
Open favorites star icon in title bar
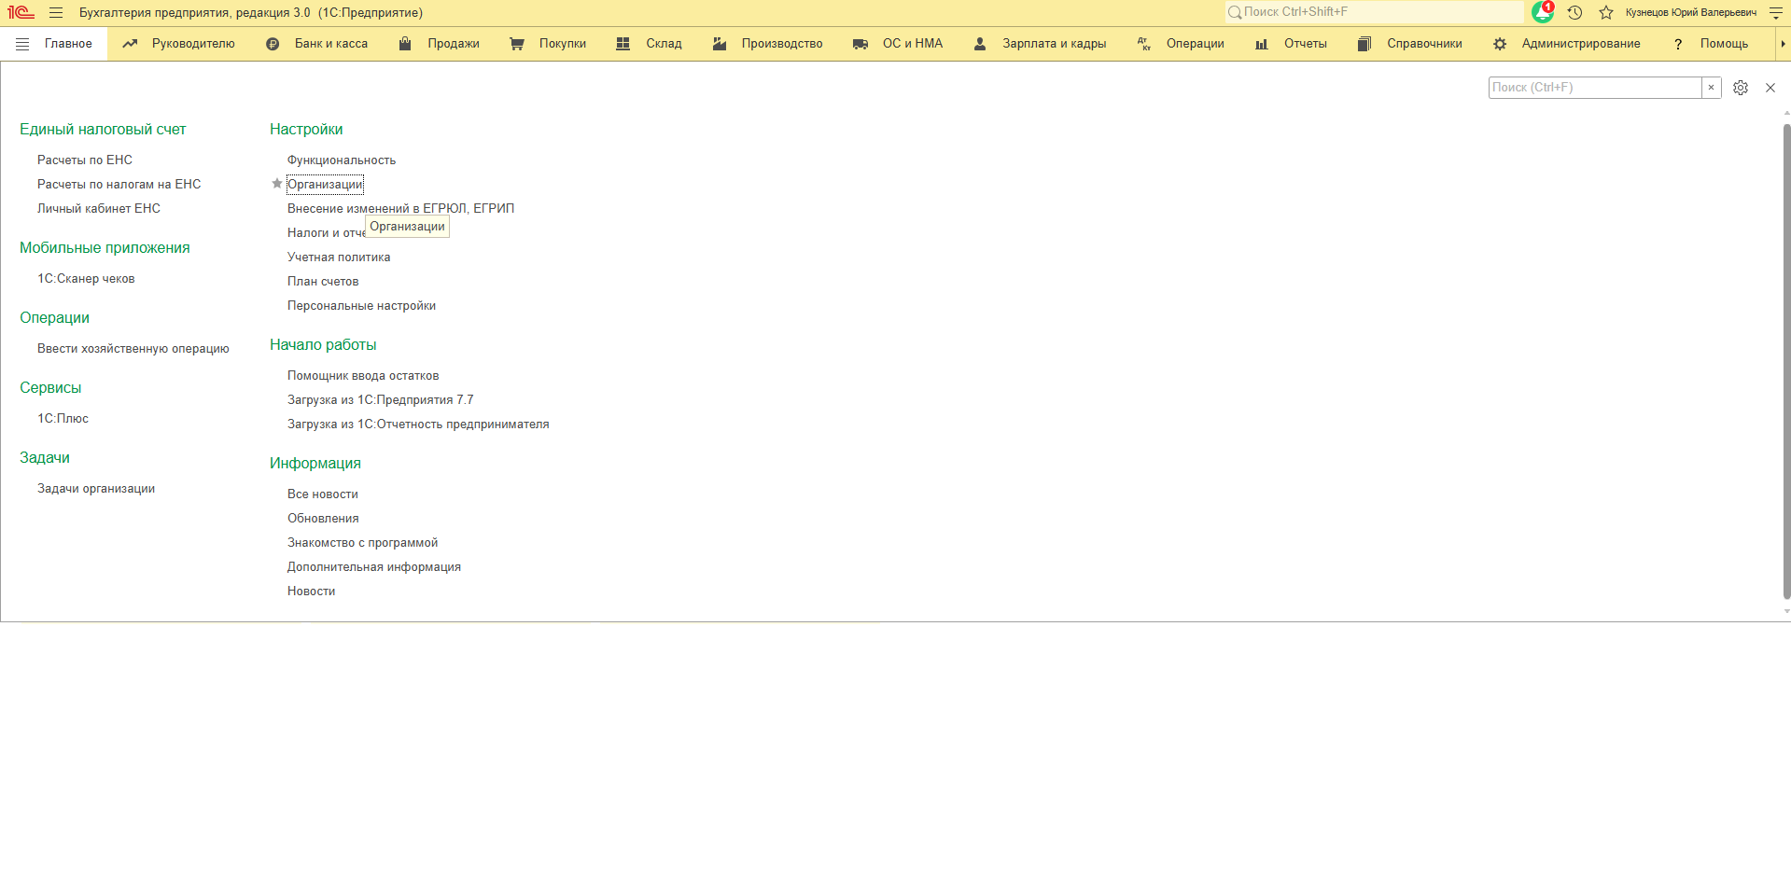click(x=1605, y=12)
